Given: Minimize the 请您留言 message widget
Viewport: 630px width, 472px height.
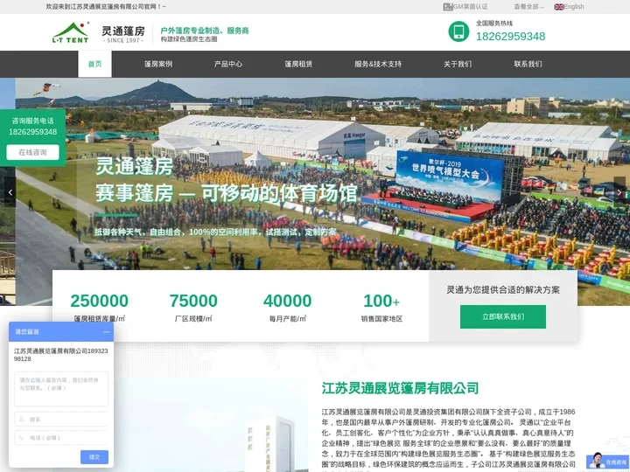Looking at the screenshot, I should tap(107, 331).
